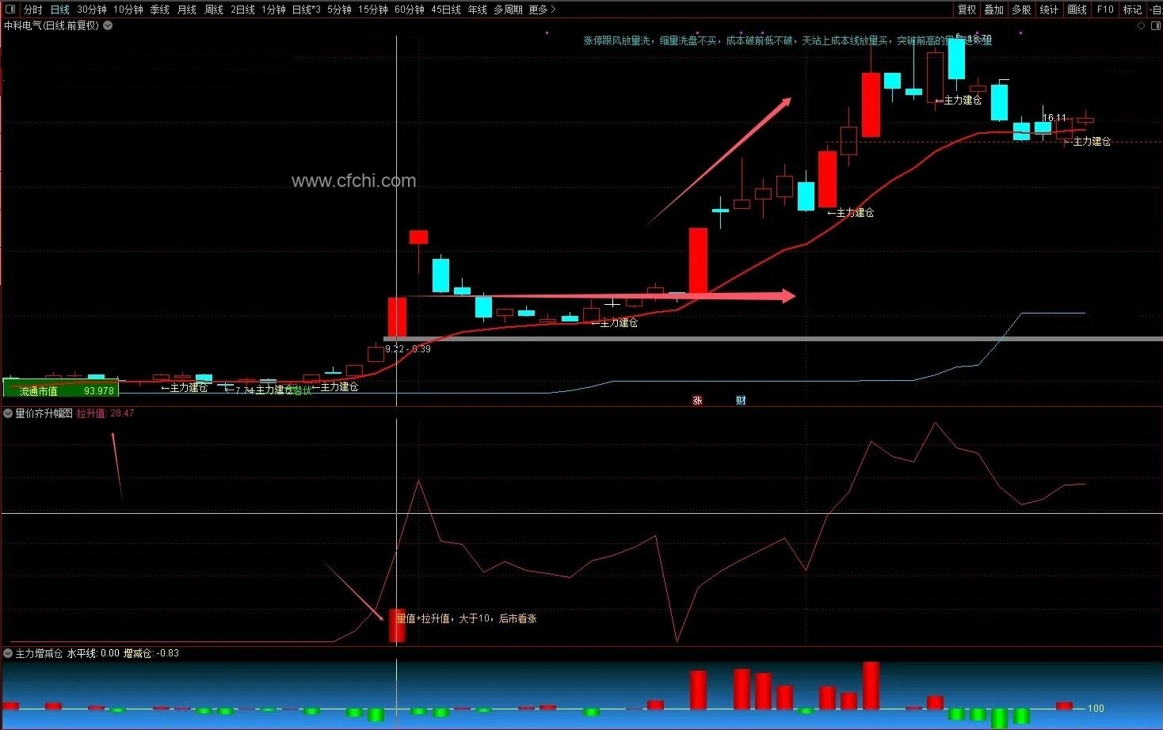
Task: Click the 16.11 price label
Action: pyautogui.click(x=1054, y=118)
